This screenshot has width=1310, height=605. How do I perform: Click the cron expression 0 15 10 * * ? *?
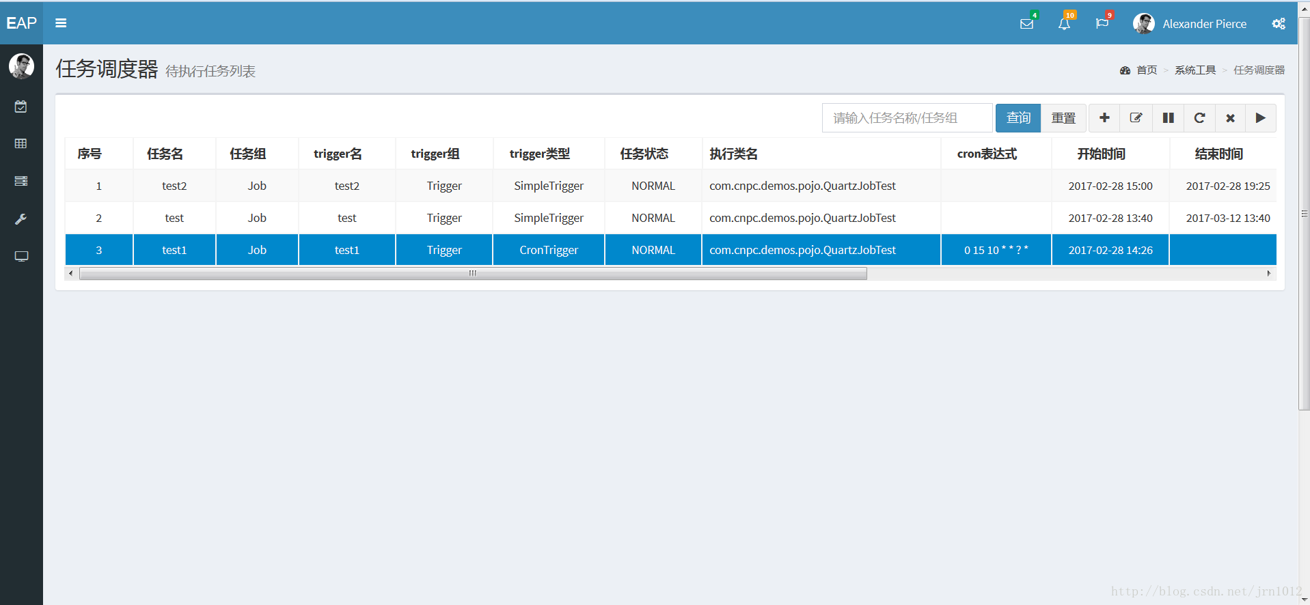[x=996, y=250]
